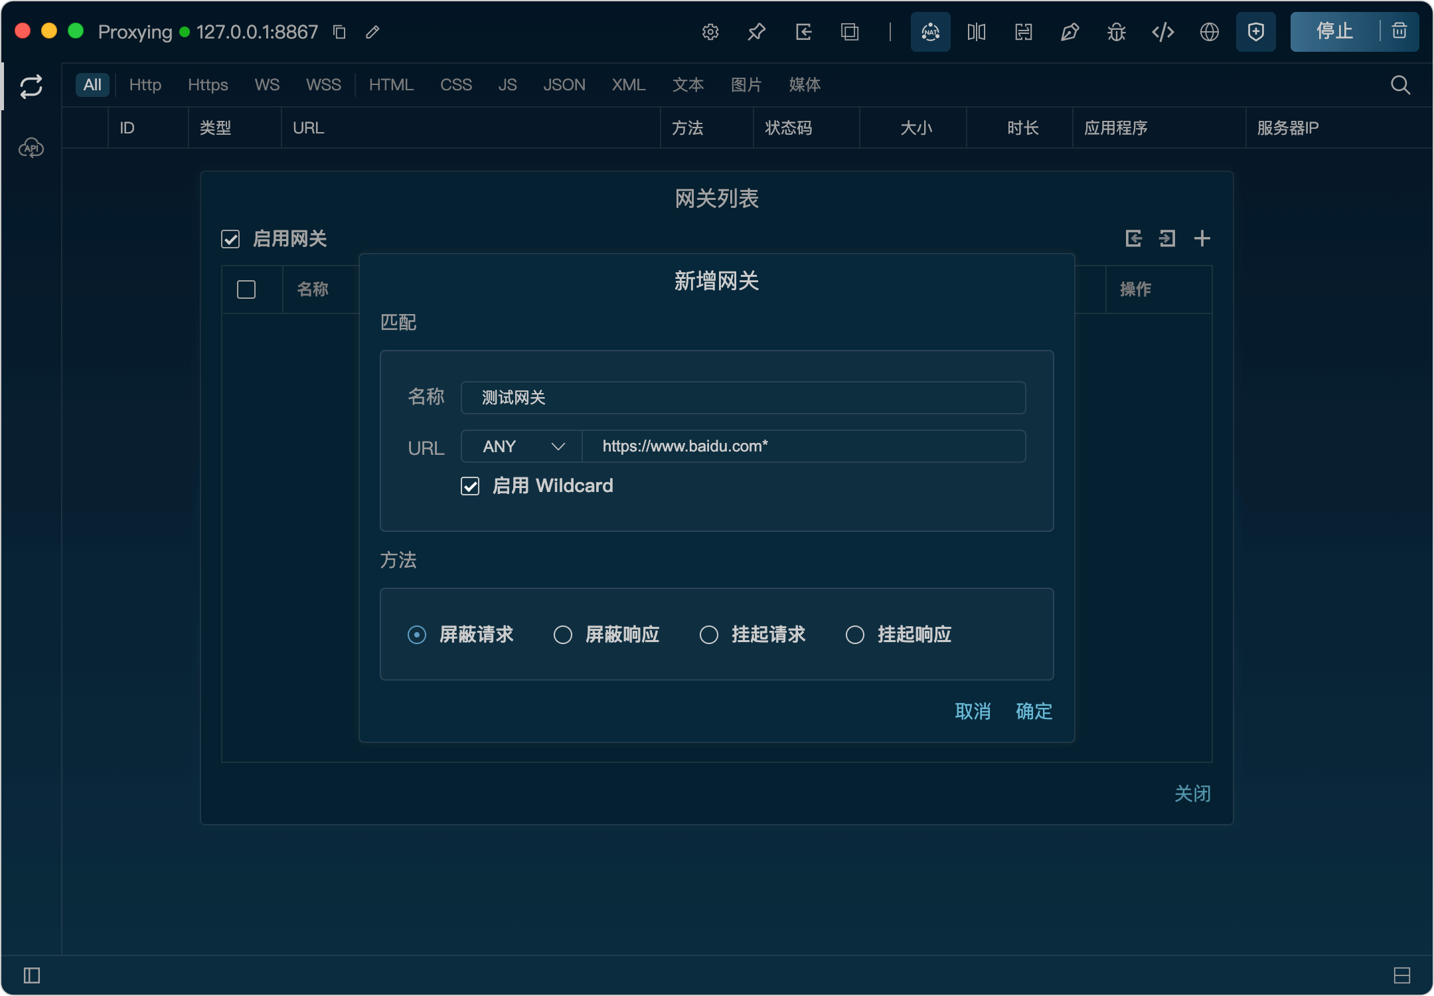
Task: Click the settings gear icon in the toolbar
Action: pyautogui.click(x=710, y=32)
